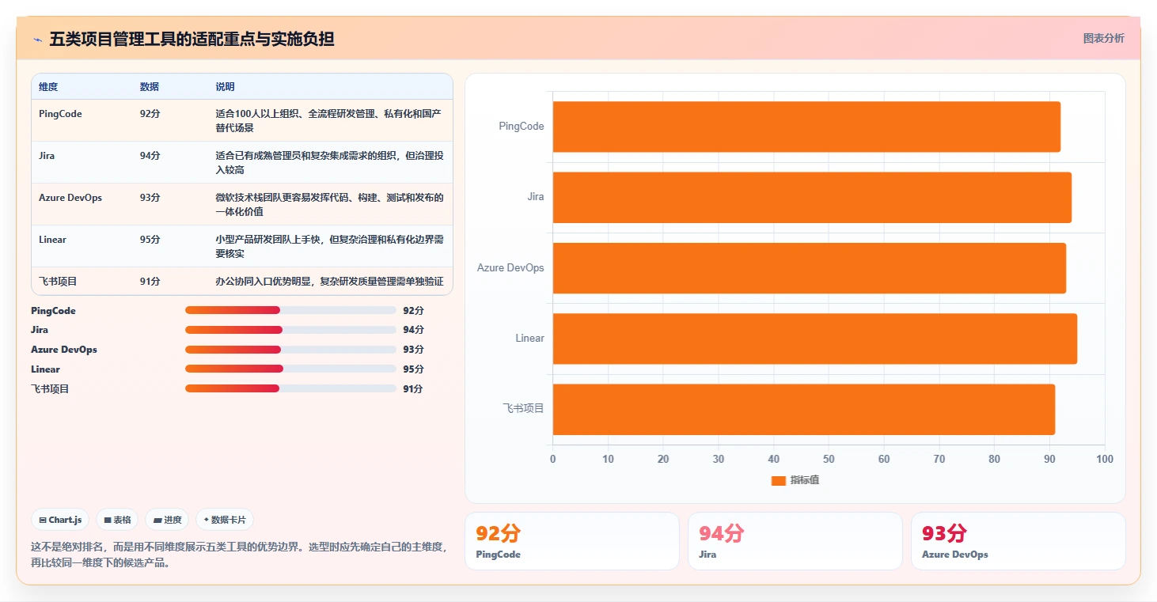Image resolution: width=1157 pixels, height=602 pixels.
Task: Click the 飞书项目 progress bar
Action: pyautogui.click(x=290, y=388)
